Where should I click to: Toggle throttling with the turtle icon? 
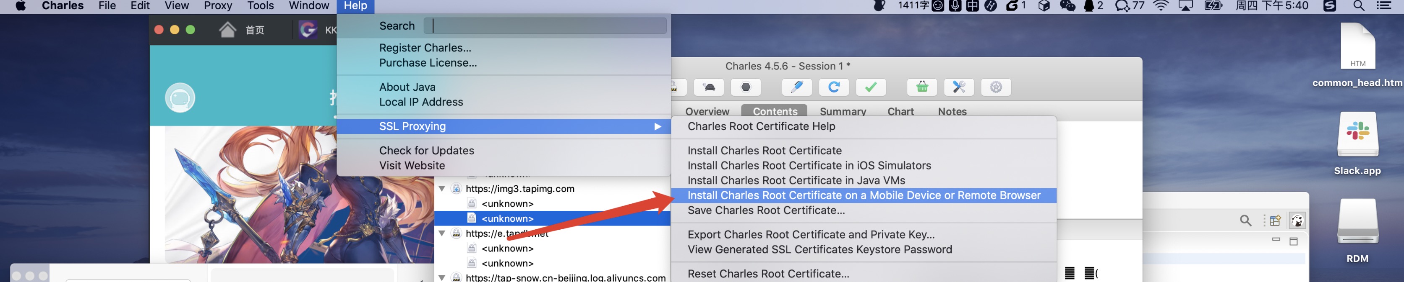tap(709, 87)
